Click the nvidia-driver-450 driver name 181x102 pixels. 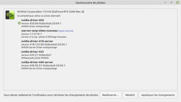pos(33,20)
